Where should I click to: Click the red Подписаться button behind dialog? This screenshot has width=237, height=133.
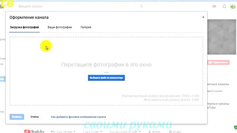click(x=218, y=62)
